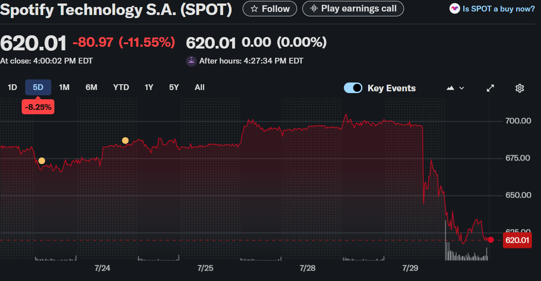This screenshot has height=281, width=541.
Task: Click the red last-price dot on the chart
Action: 491,240
